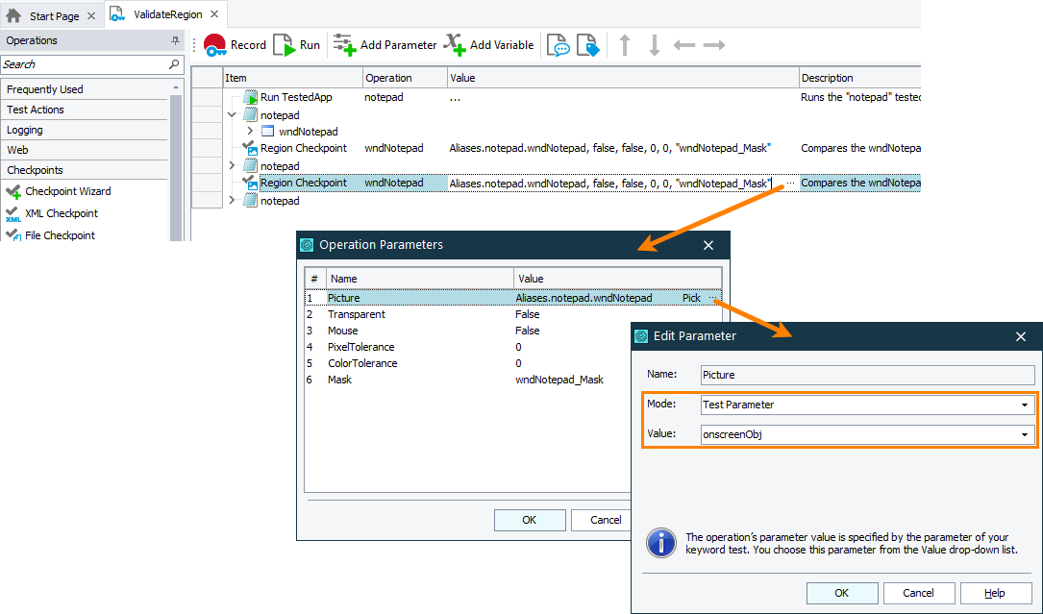Switch to the Start Page tab

click(x=53, y=14)
